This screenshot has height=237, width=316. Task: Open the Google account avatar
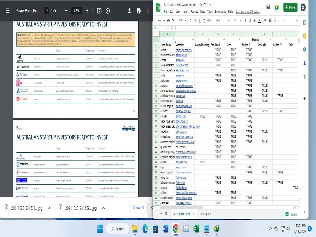303,8
